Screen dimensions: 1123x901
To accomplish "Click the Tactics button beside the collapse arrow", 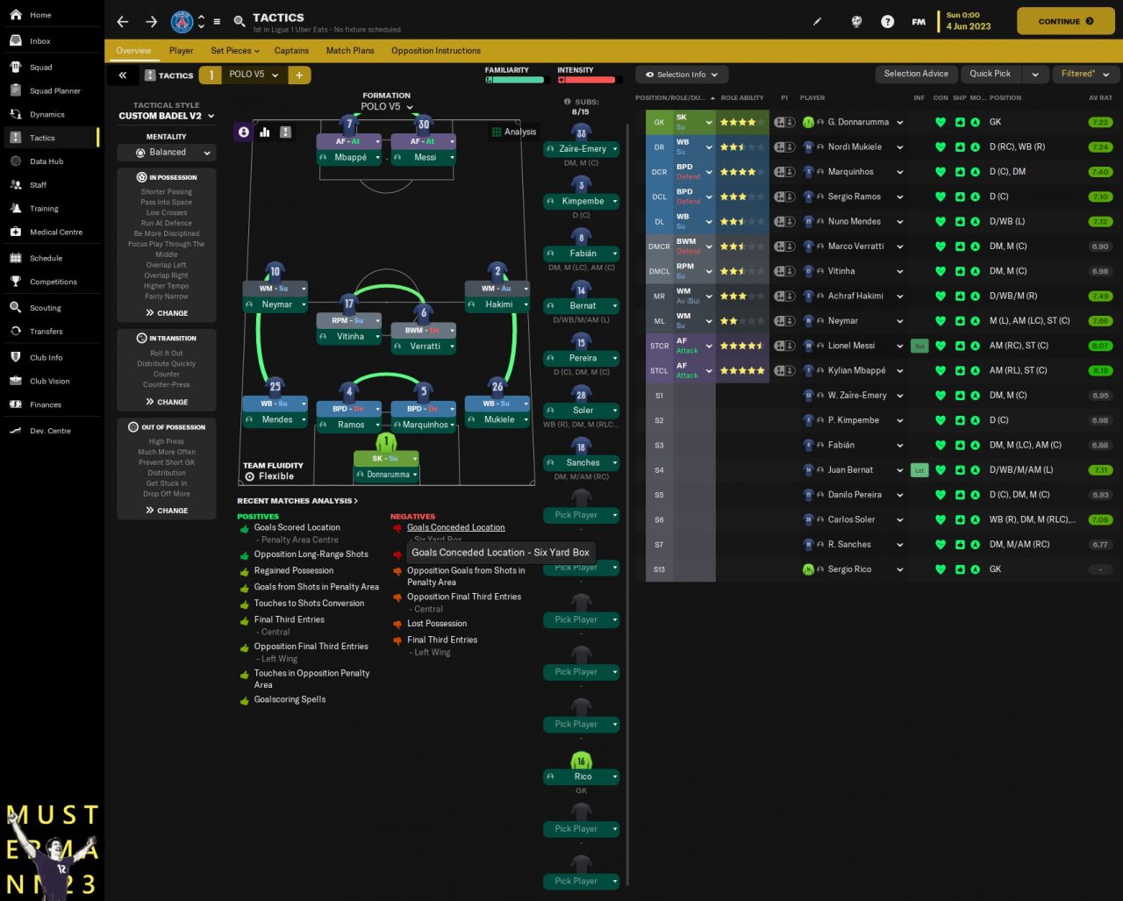I will pos(169,75).
